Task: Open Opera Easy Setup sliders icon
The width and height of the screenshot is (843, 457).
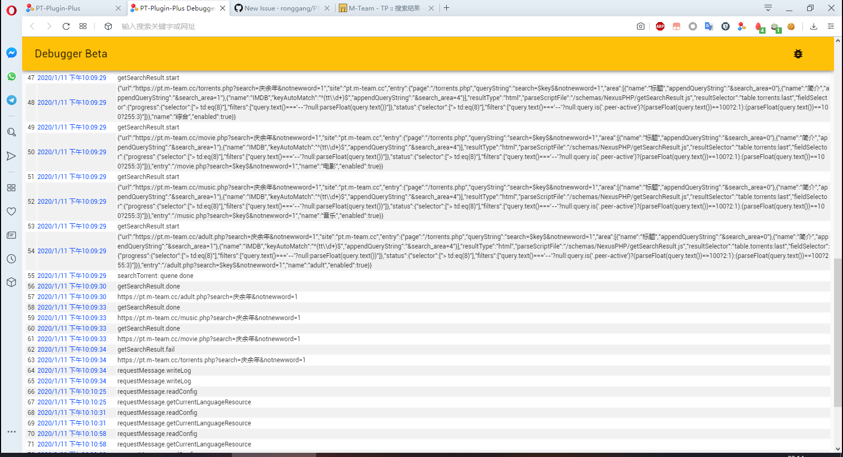Action: click(x=831, y=26)
